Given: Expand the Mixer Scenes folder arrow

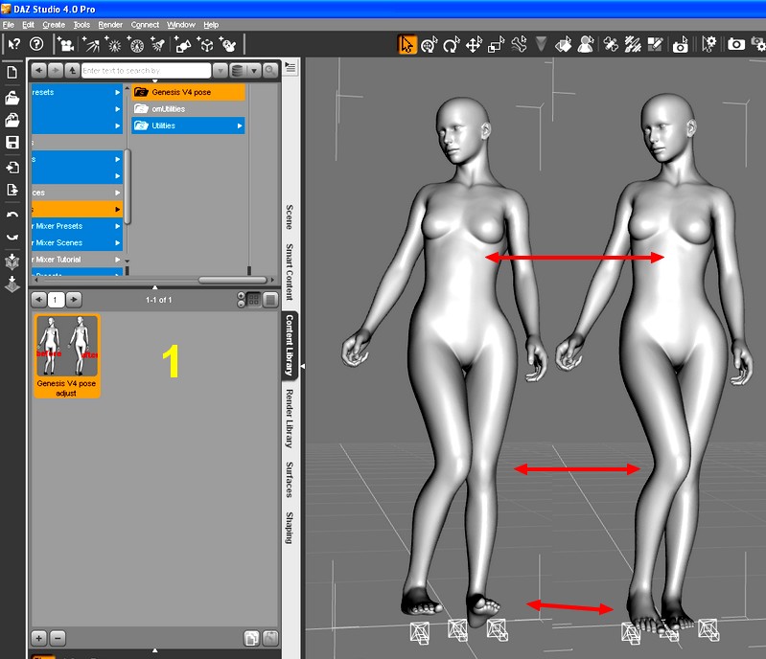Looking at the screenshot, I should pyautogui.click(x=117, y=242).
